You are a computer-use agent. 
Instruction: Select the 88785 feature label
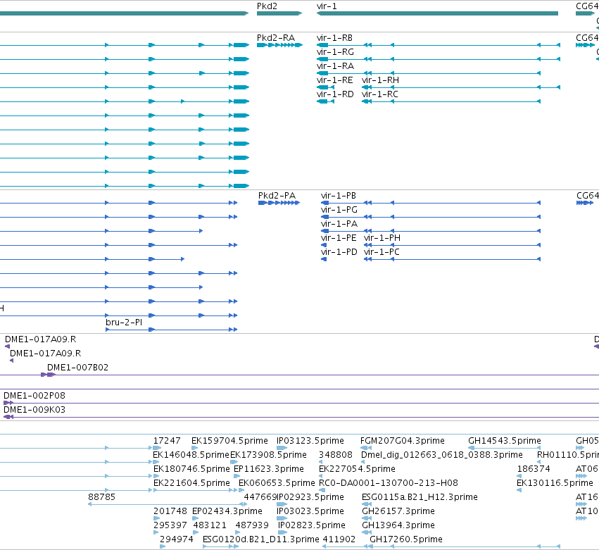pyautogui.click(x=101, y=497)
